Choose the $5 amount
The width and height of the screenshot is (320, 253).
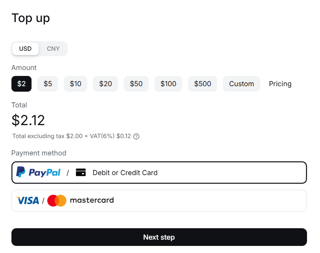pos(48,84)
